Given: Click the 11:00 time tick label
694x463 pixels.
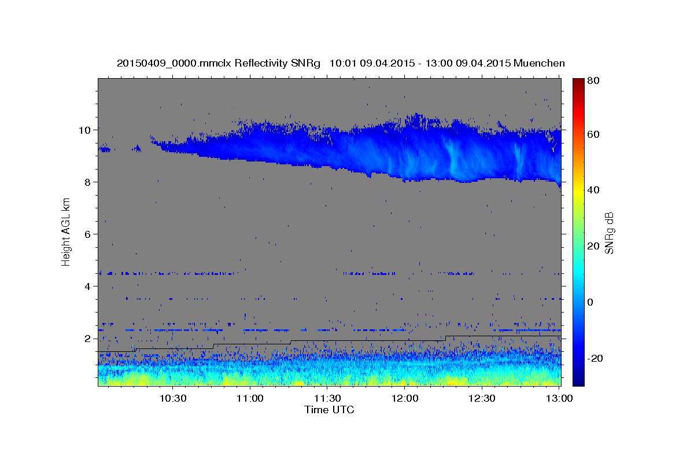Looking at the screenshot, I should [x=250, y=398].
